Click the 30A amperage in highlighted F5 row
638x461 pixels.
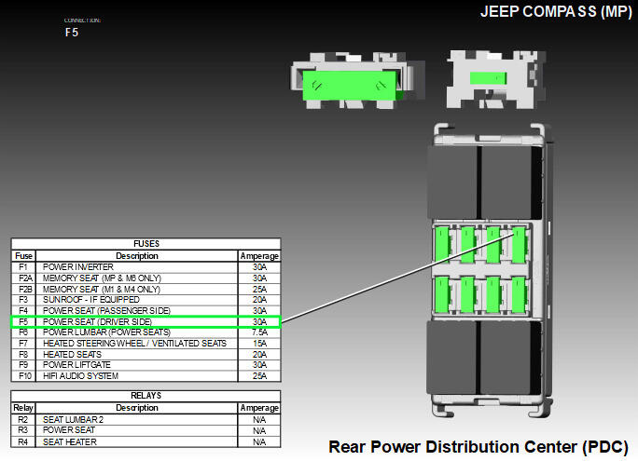(259, 321)
